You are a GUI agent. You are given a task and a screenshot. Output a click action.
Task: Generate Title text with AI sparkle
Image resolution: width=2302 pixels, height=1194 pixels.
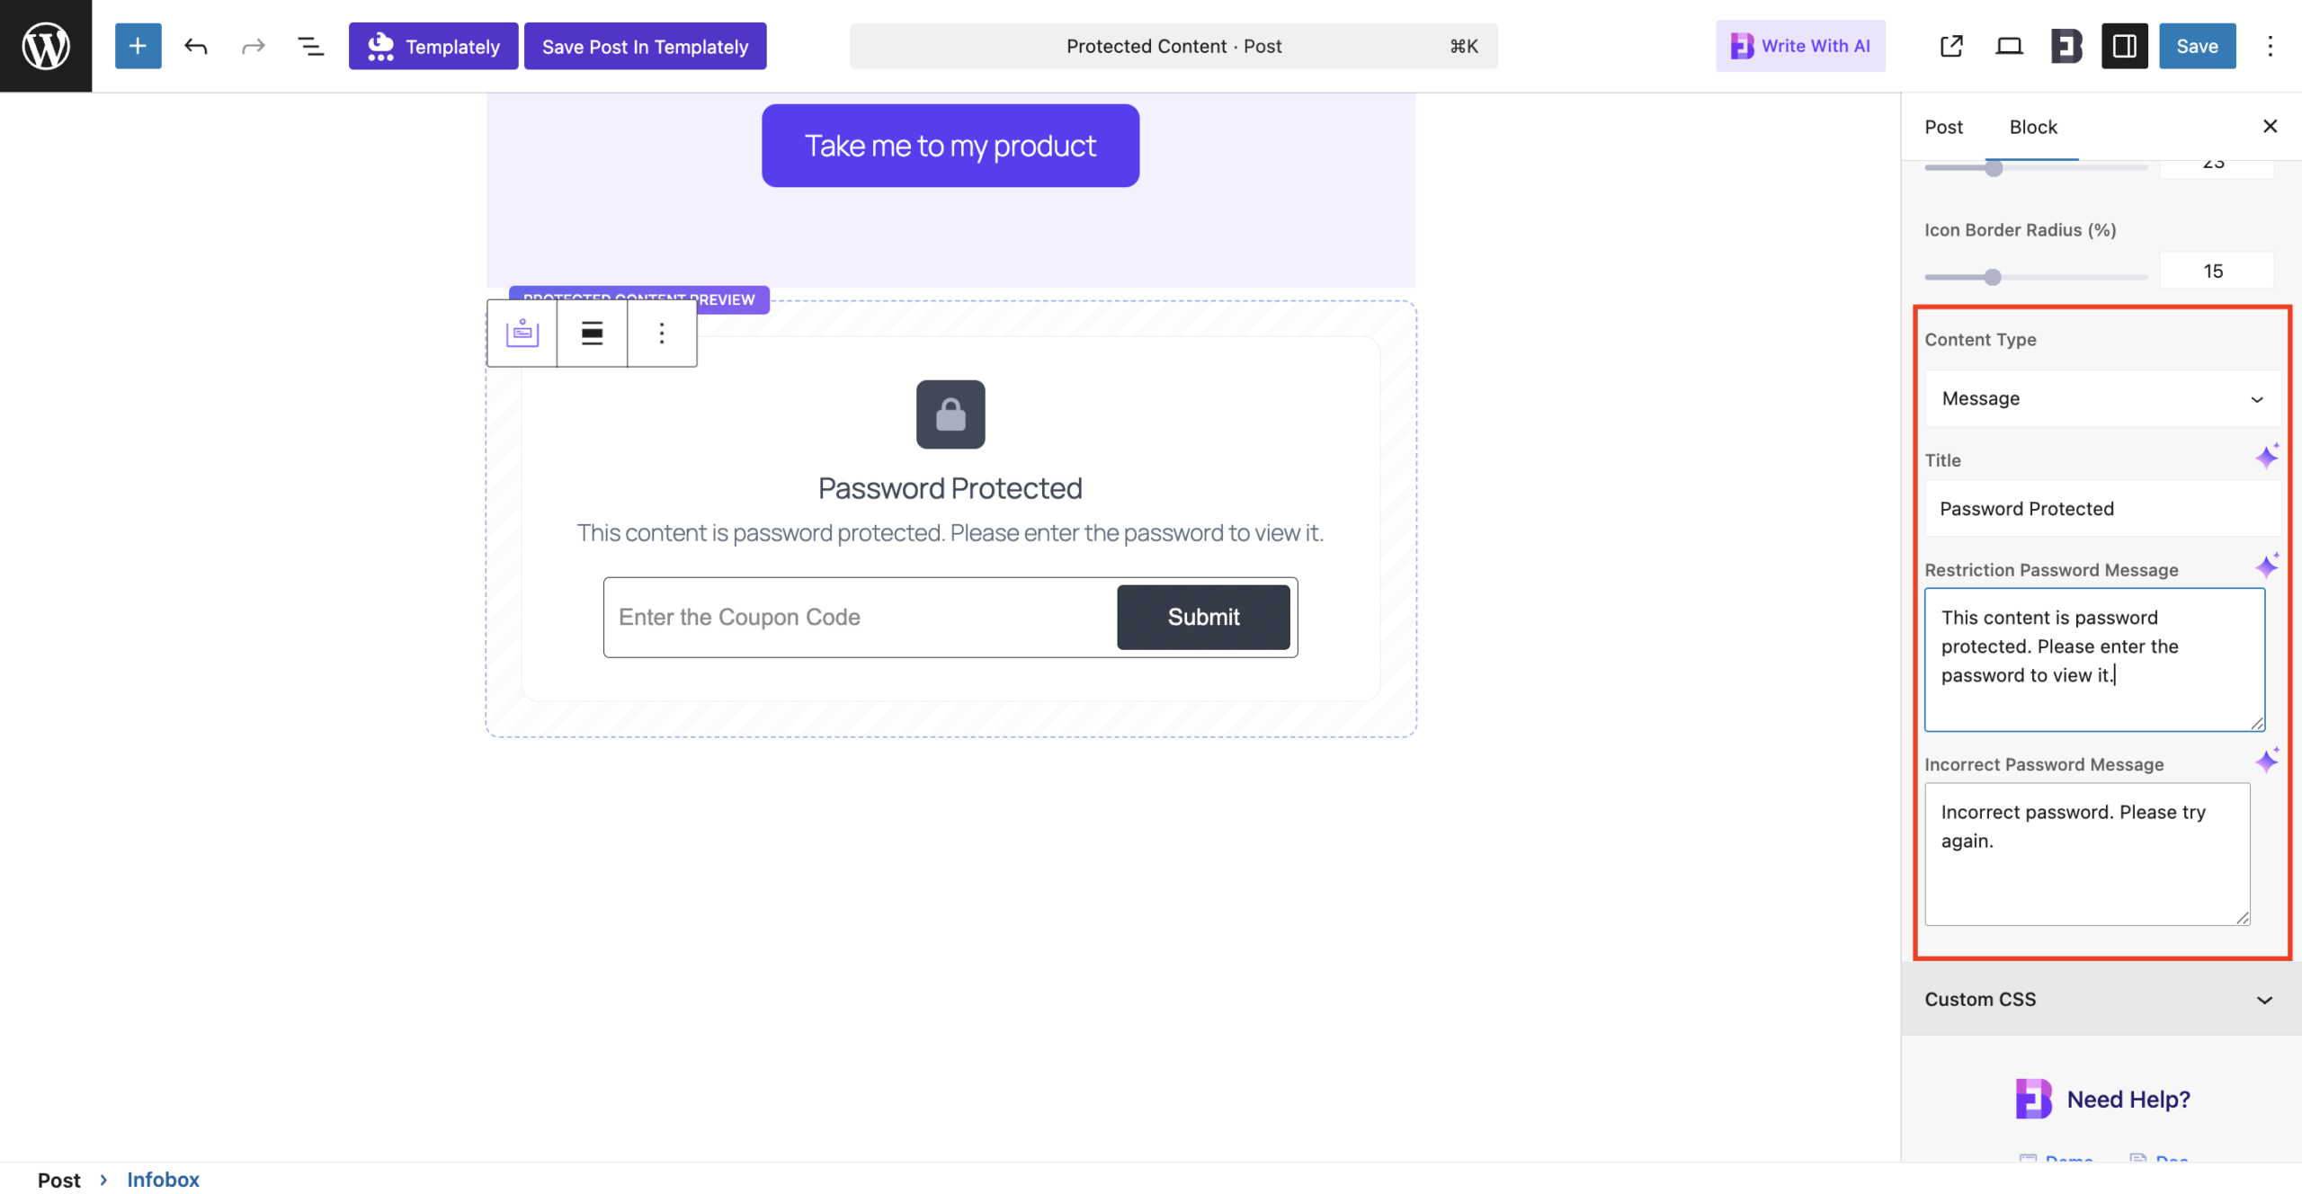2266,456
